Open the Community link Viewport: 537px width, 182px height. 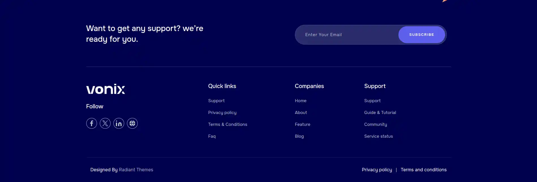click(x=376, y=124)
